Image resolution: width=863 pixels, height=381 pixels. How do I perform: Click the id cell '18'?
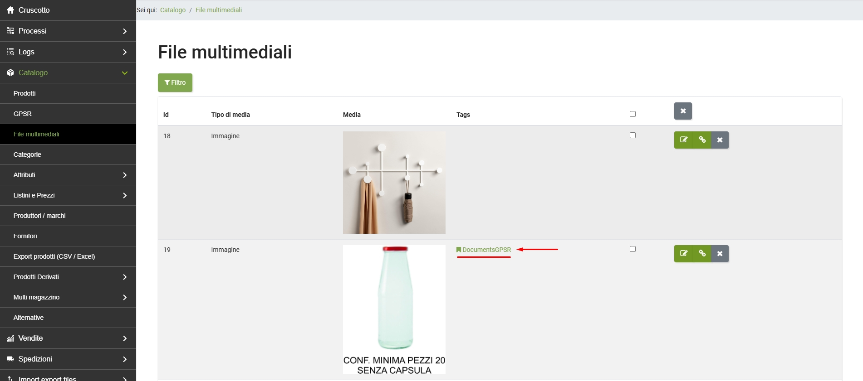167,136
